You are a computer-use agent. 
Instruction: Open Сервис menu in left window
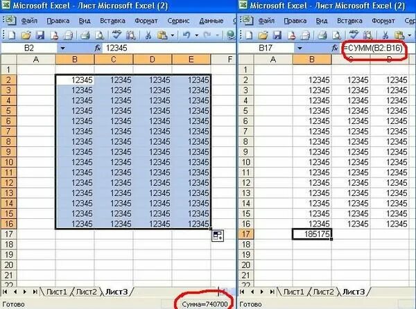click(178, 21)
